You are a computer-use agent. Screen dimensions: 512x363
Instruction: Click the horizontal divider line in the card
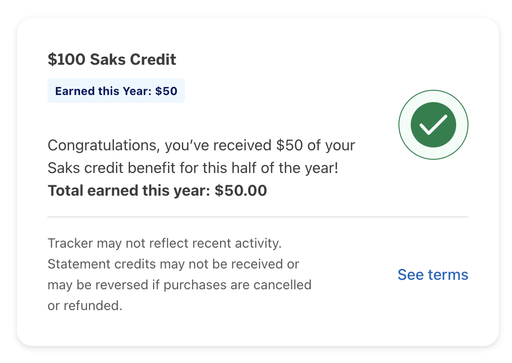[257, 217]
